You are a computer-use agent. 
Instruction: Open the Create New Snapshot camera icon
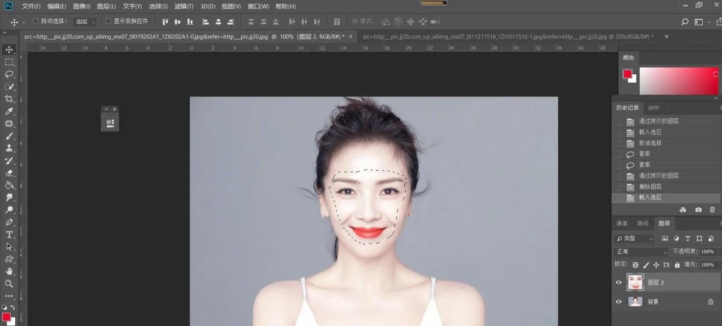click(x=698, y=210)
